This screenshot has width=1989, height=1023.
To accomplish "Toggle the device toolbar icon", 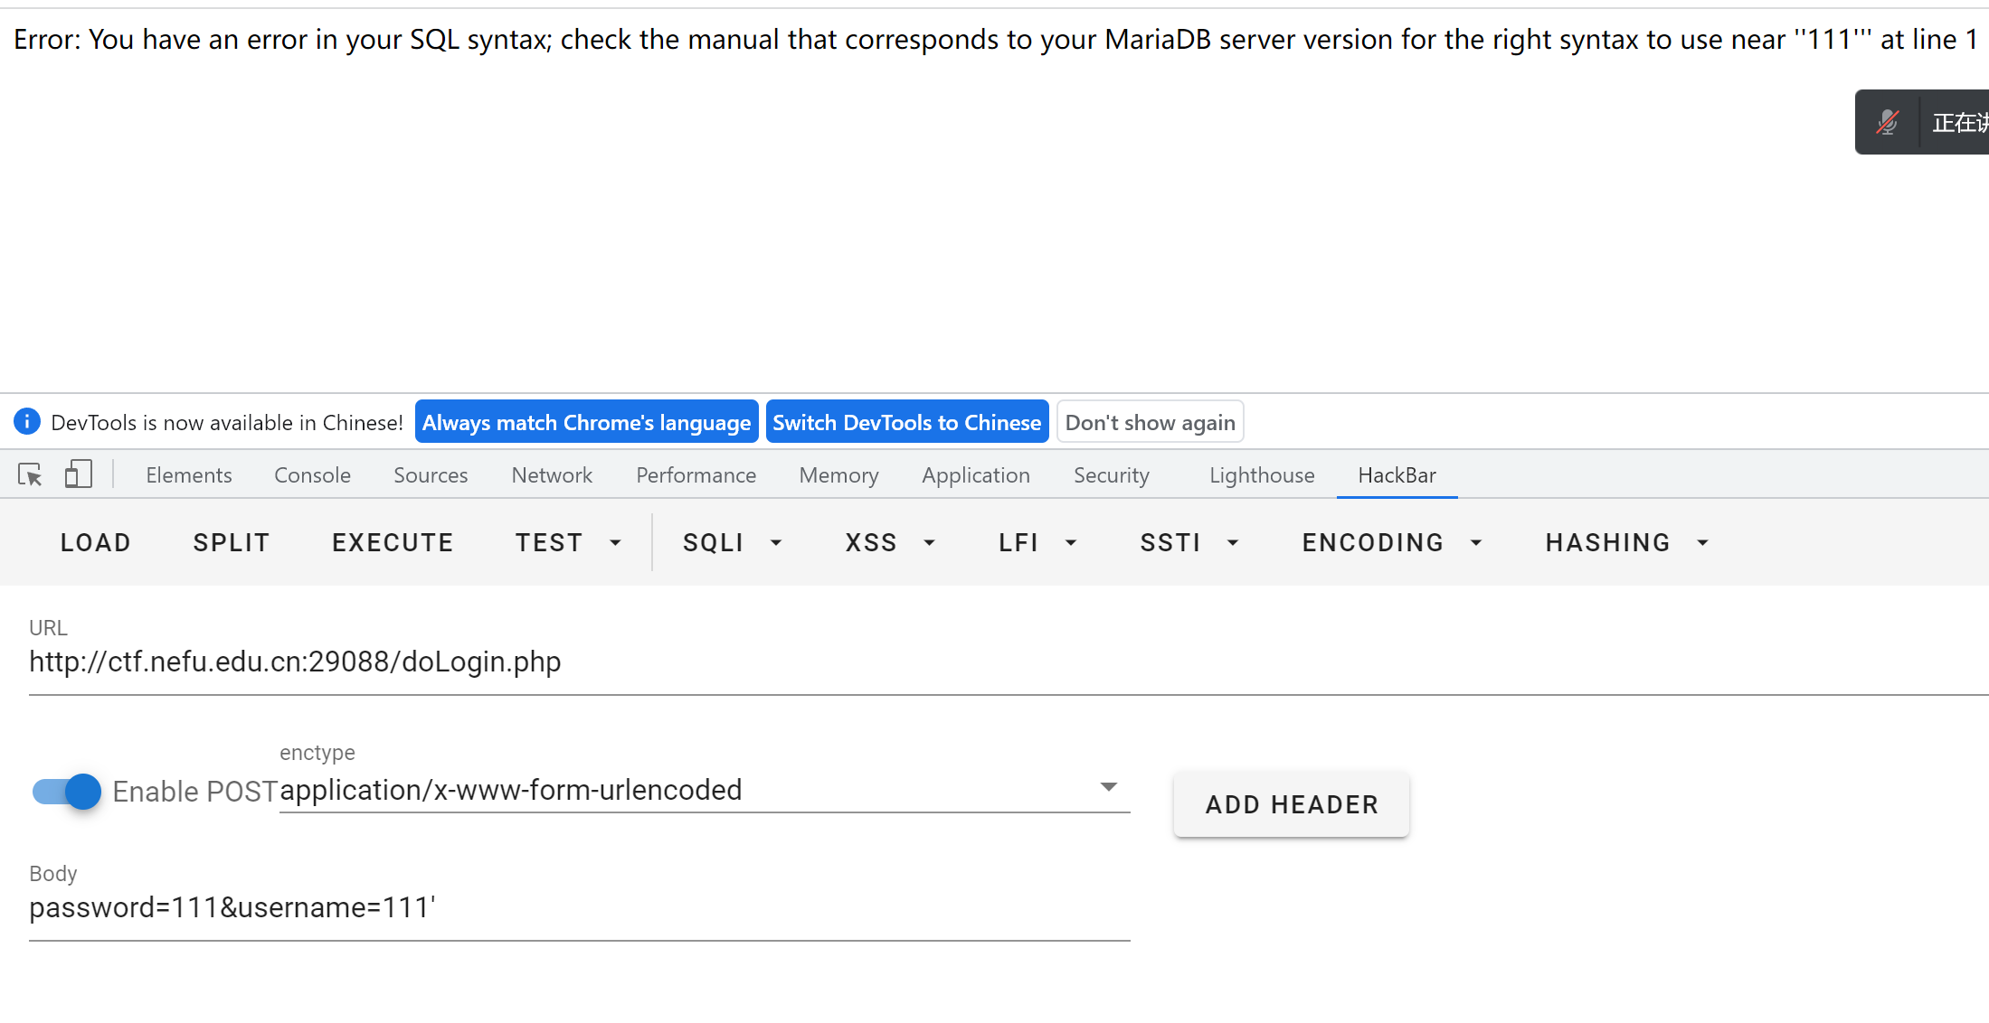I will click(x=79, y=474).
